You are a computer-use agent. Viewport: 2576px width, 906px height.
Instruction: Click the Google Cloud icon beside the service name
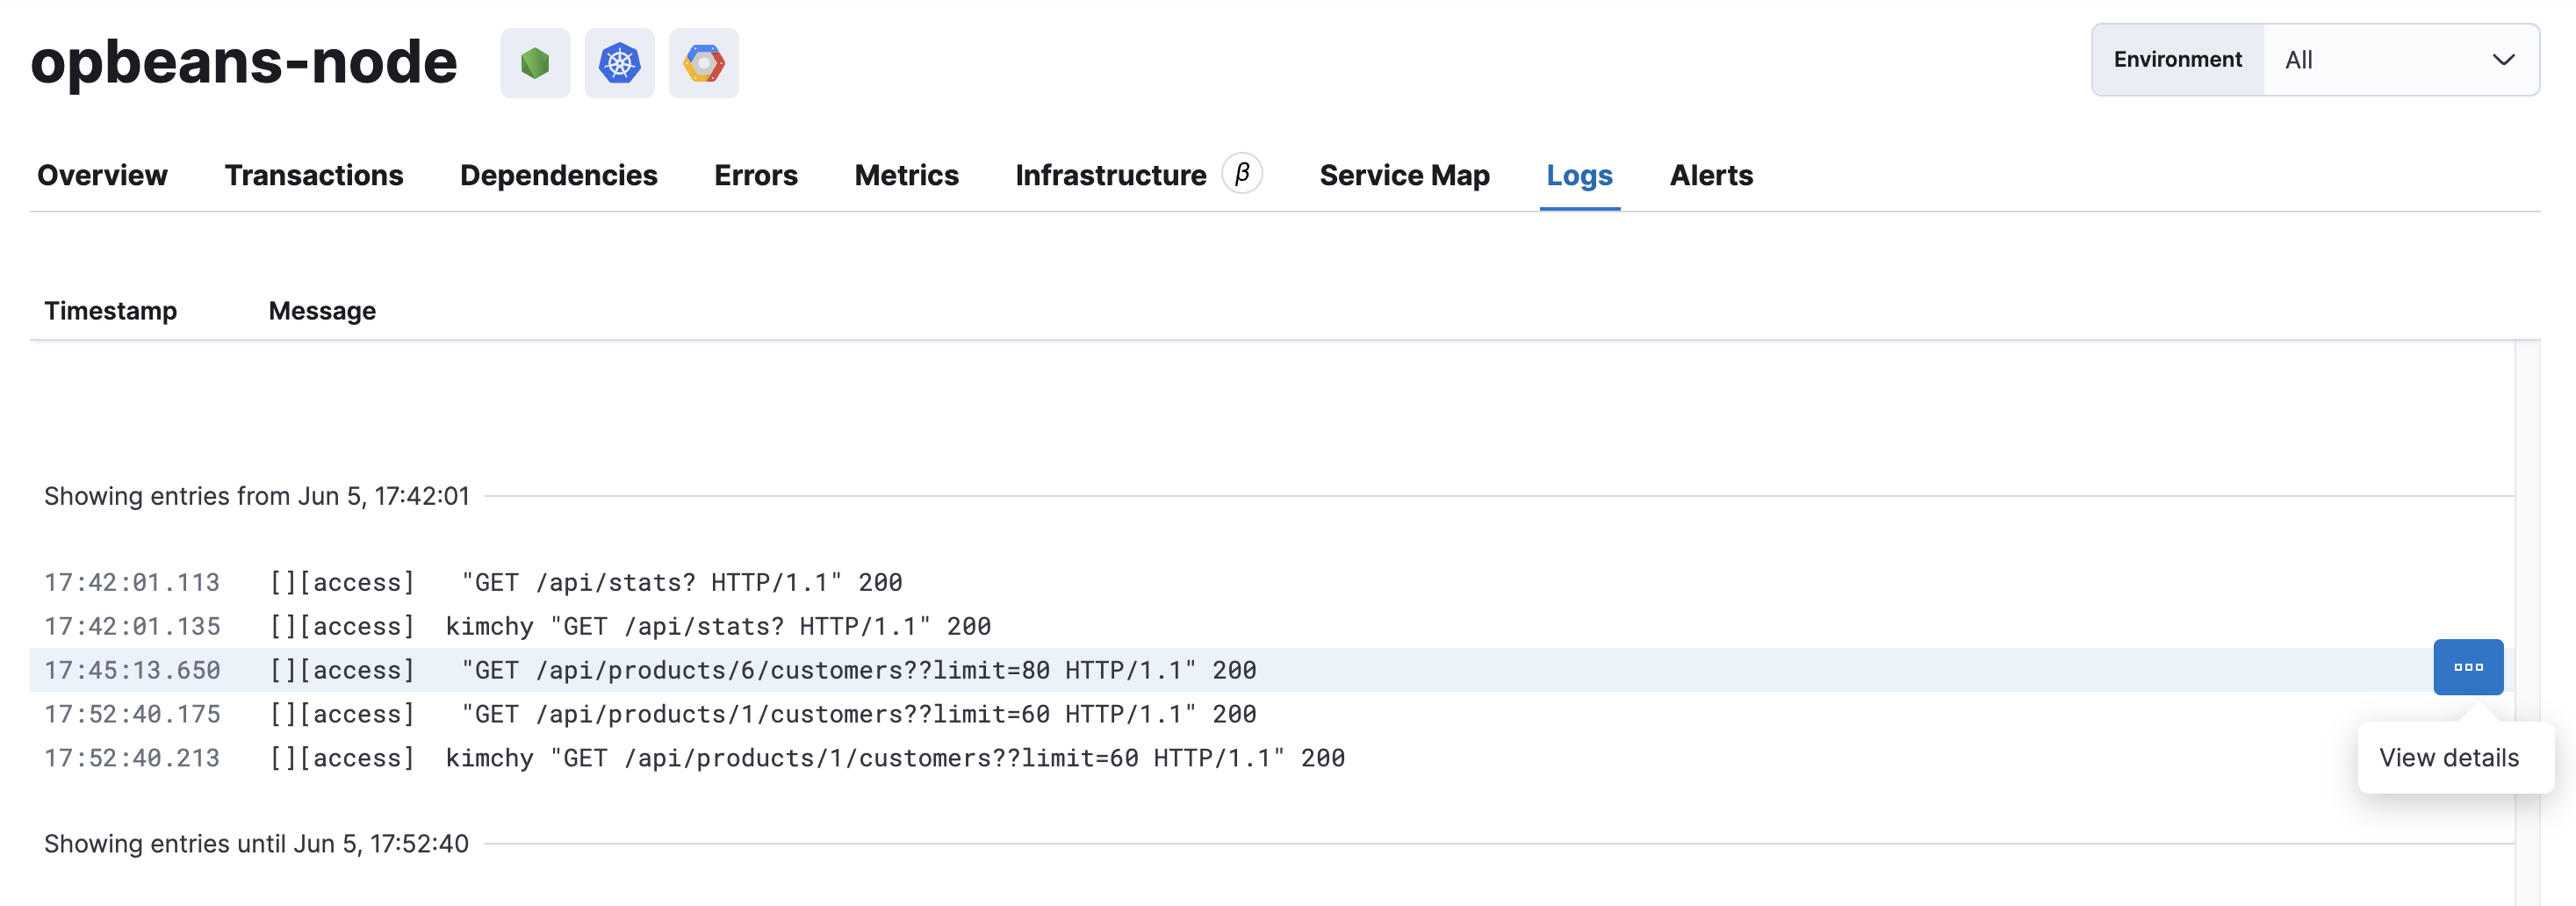pos(704,61)
